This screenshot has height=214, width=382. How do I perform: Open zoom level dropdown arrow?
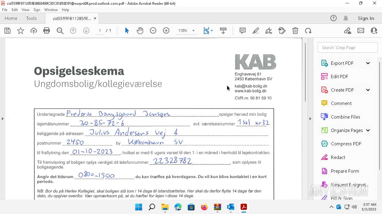pyautogui.click(x=193, y=31)
